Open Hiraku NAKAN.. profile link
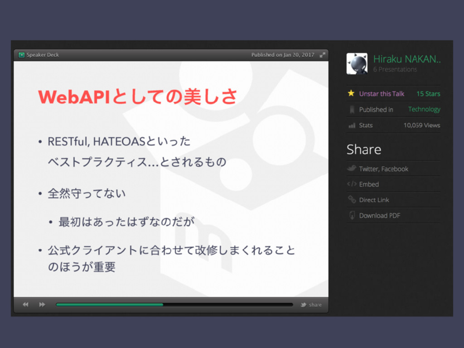The height and width of the screenshot is (348, 464). coord(407,59)
